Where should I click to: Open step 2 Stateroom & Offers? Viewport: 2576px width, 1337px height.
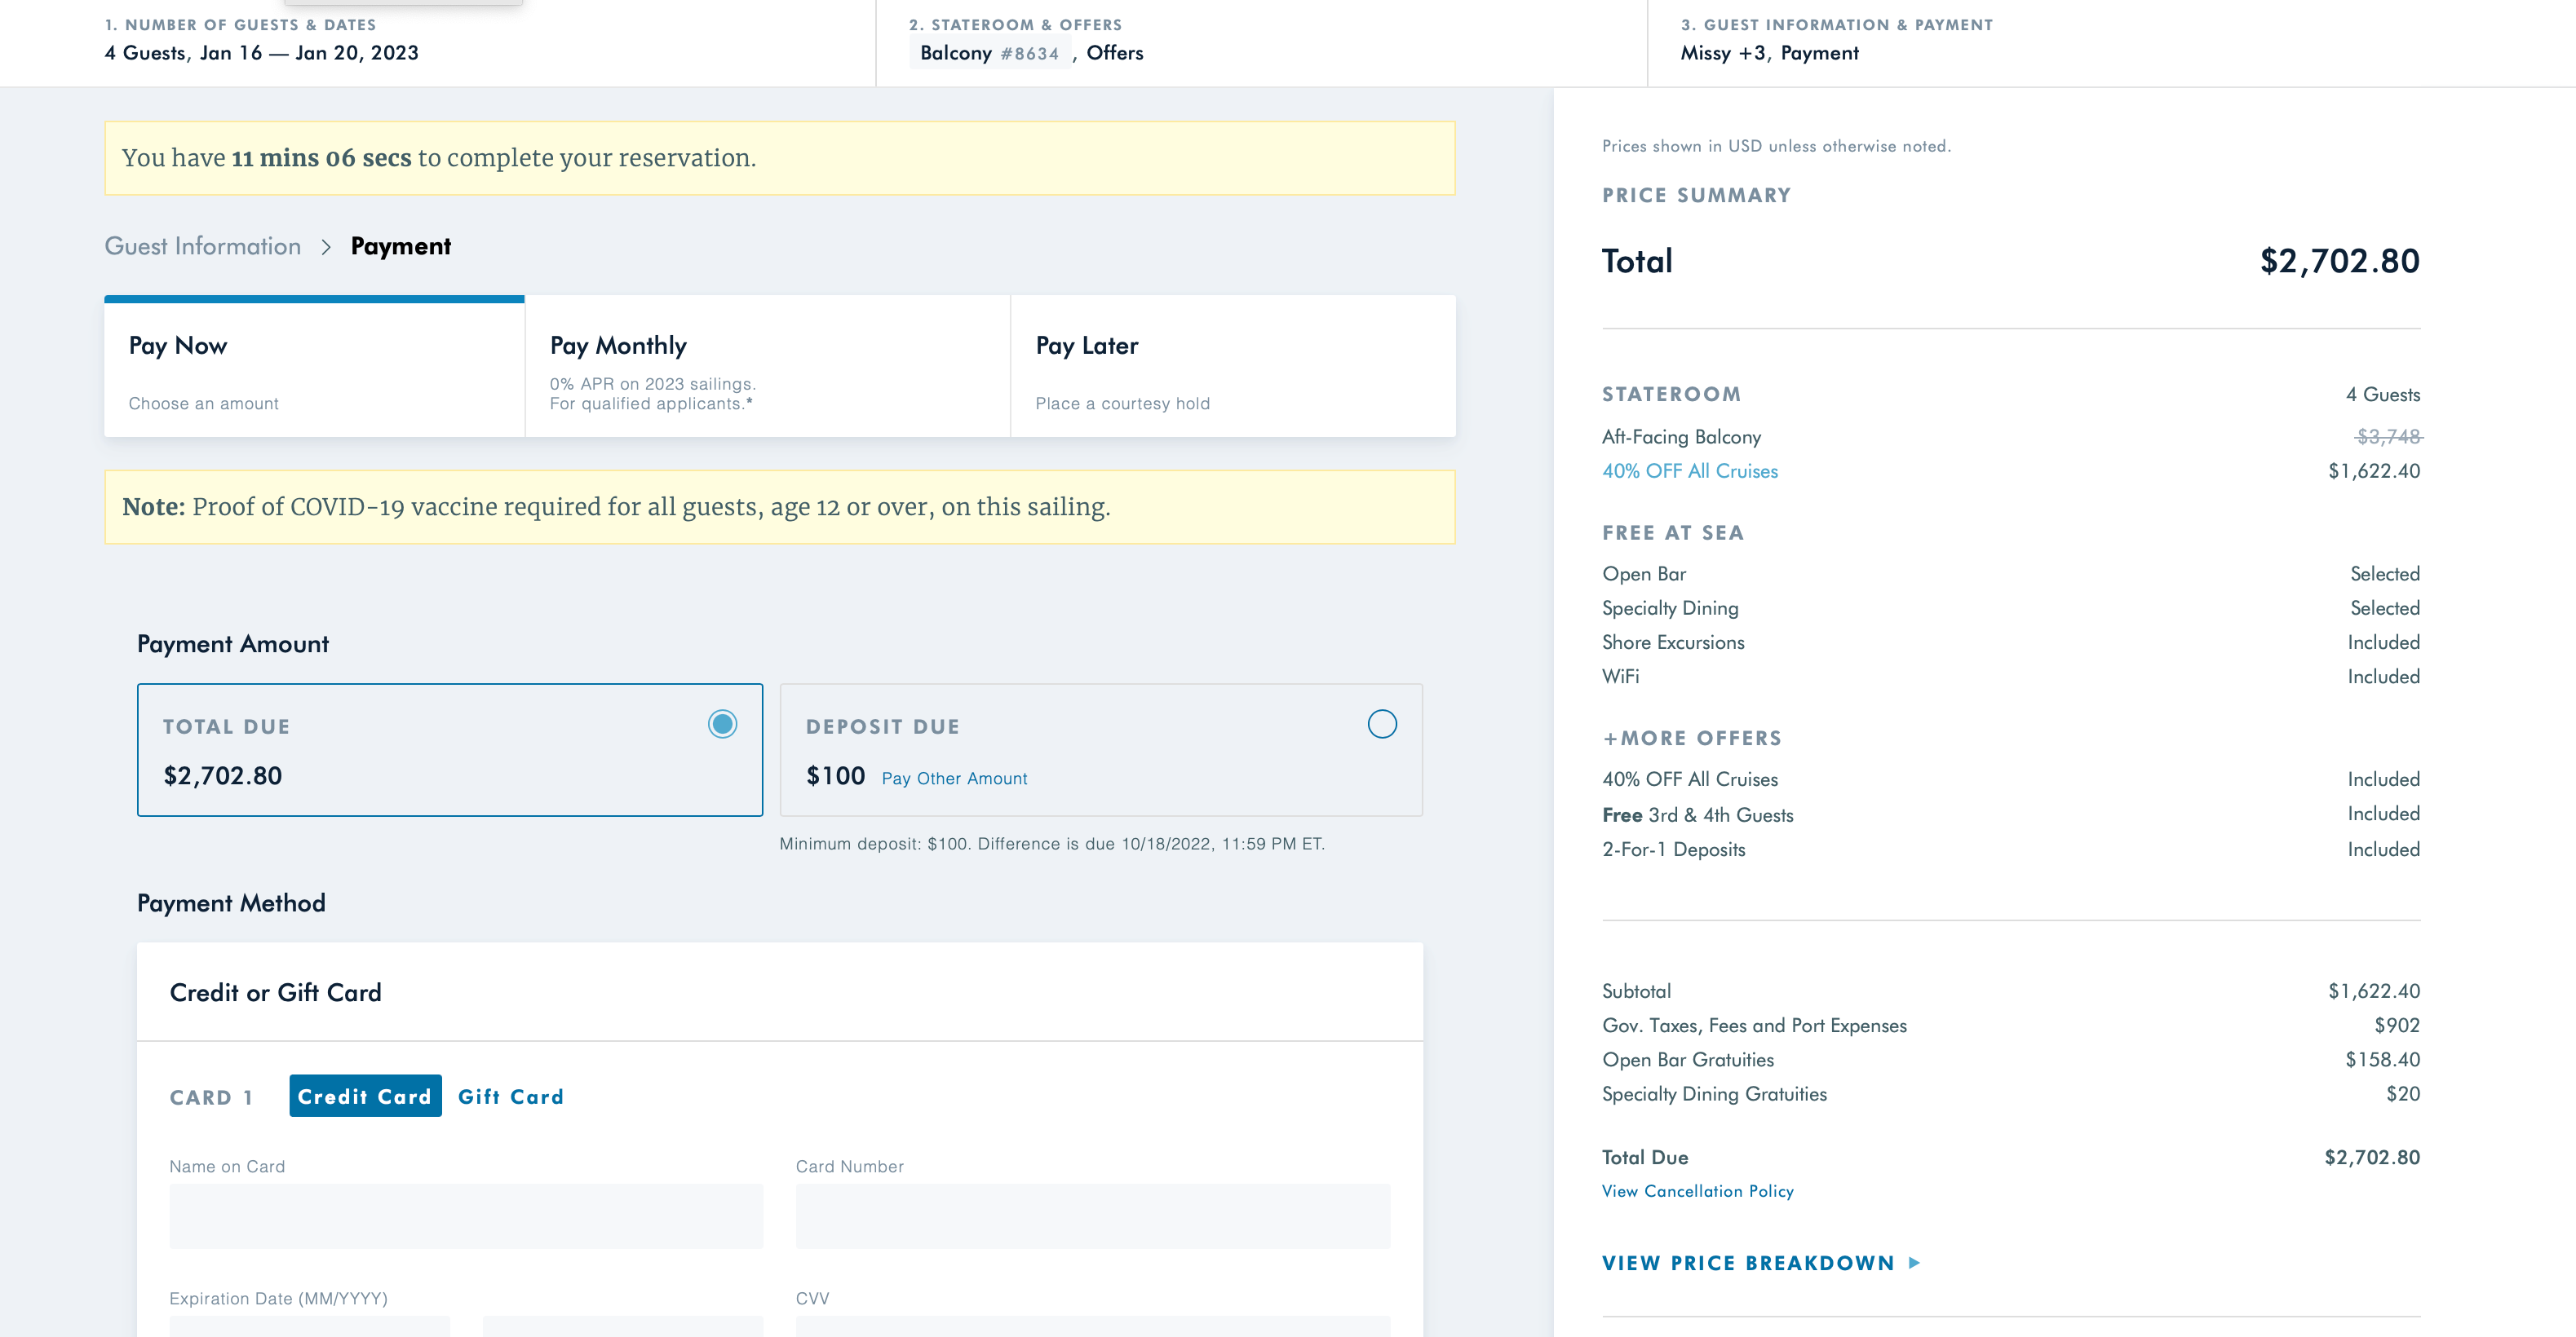coord(1026,40)
